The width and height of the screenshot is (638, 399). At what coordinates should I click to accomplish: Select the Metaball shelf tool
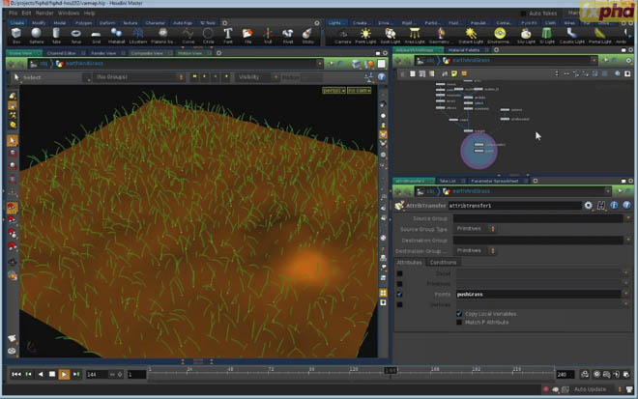point(116,35)
